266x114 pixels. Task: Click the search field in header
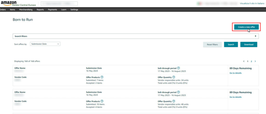tap(59, 4)
